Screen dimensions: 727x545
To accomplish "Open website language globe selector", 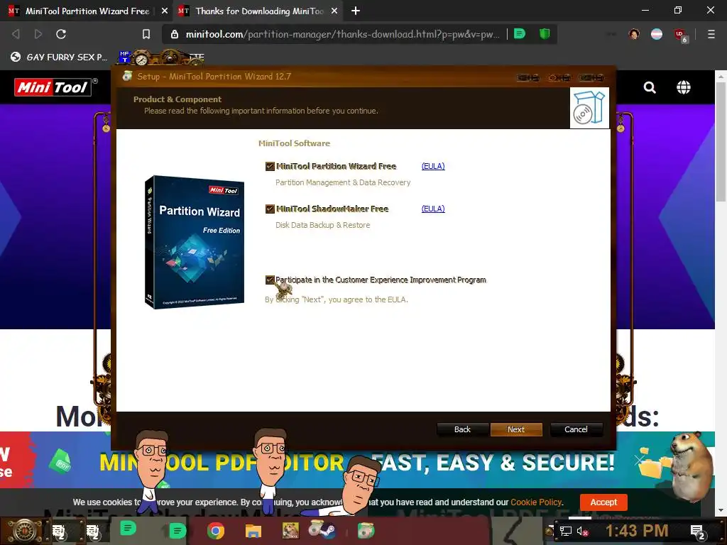I will 684,87.
